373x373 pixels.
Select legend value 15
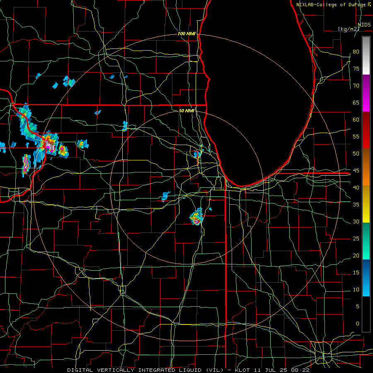pyautogui.click(x=356, y=273)
